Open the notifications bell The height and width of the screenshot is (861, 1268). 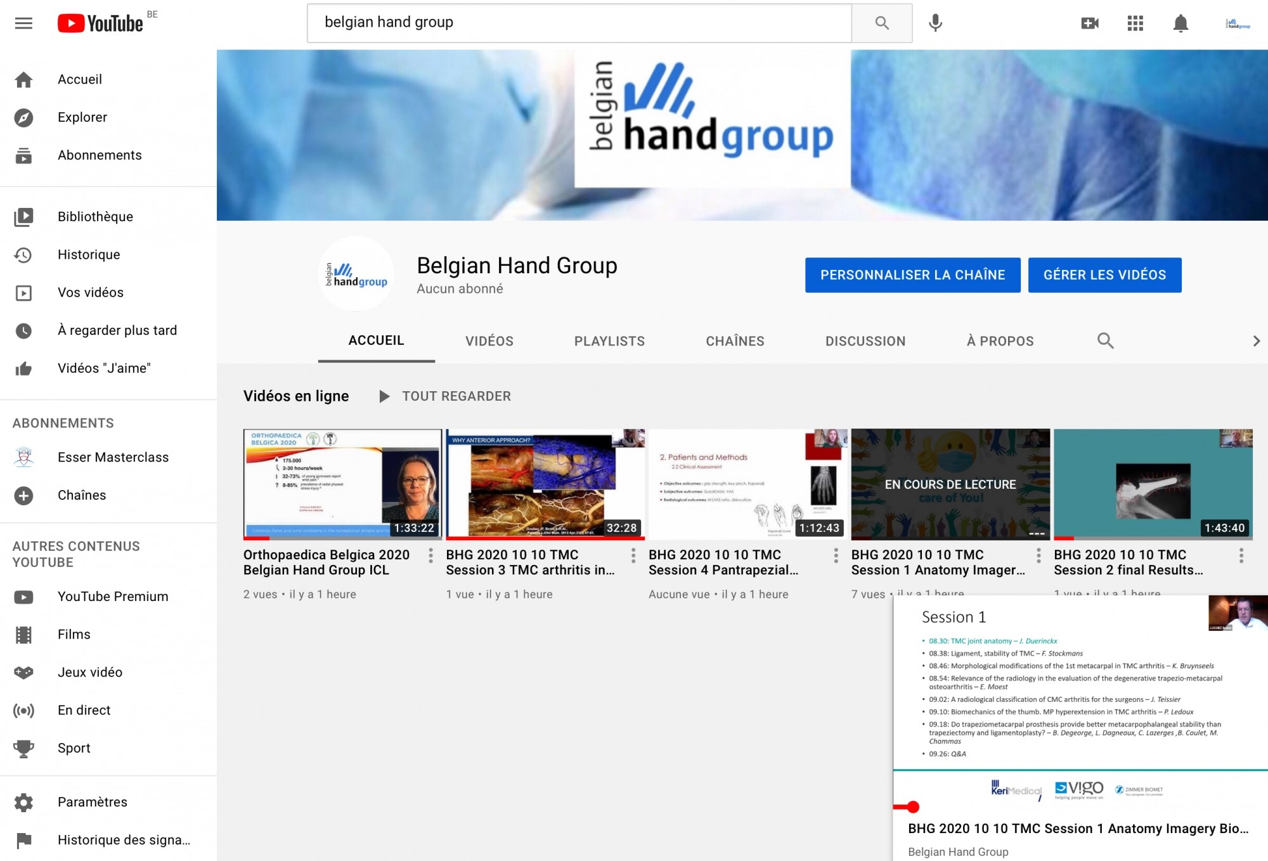click(1180, 23)
